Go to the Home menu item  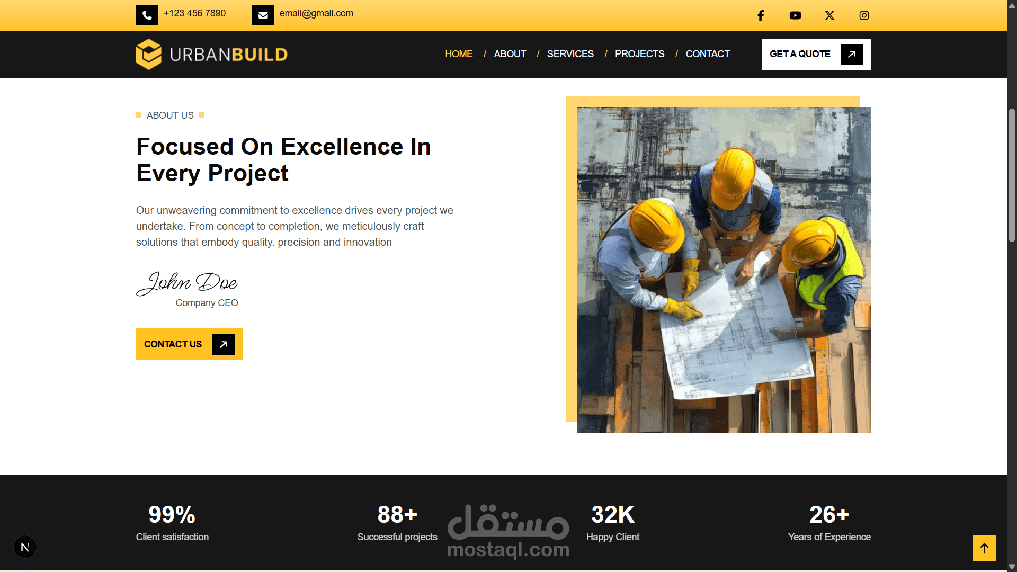(459, 54)
